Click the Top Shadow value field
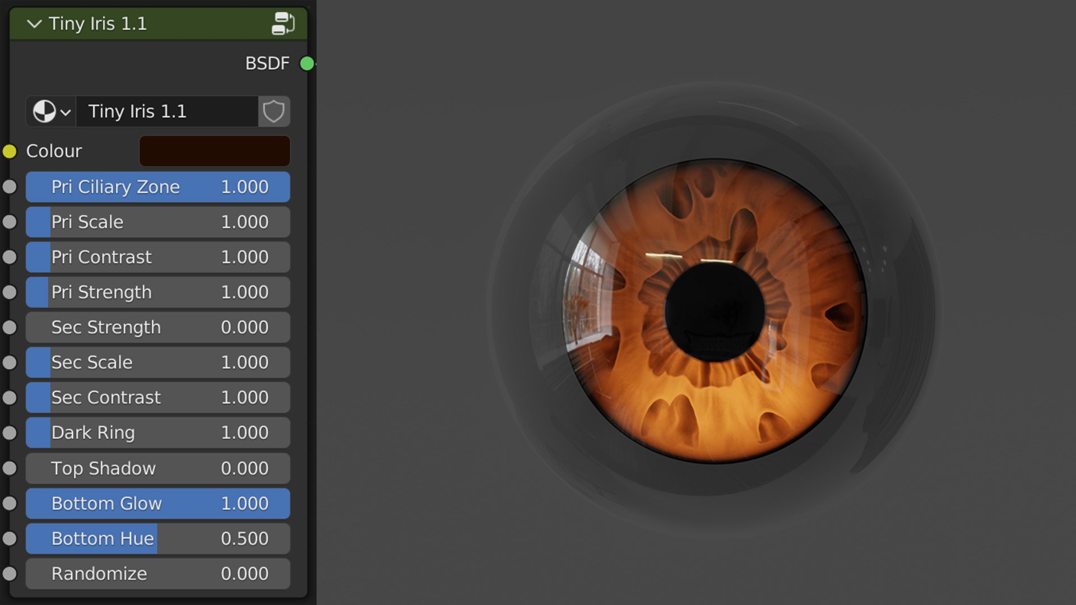1076x605 pixels. [157, 468]
